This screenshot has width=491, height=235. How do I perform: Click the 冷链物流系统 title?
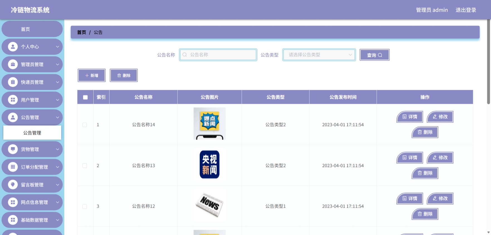pos(30,10)
